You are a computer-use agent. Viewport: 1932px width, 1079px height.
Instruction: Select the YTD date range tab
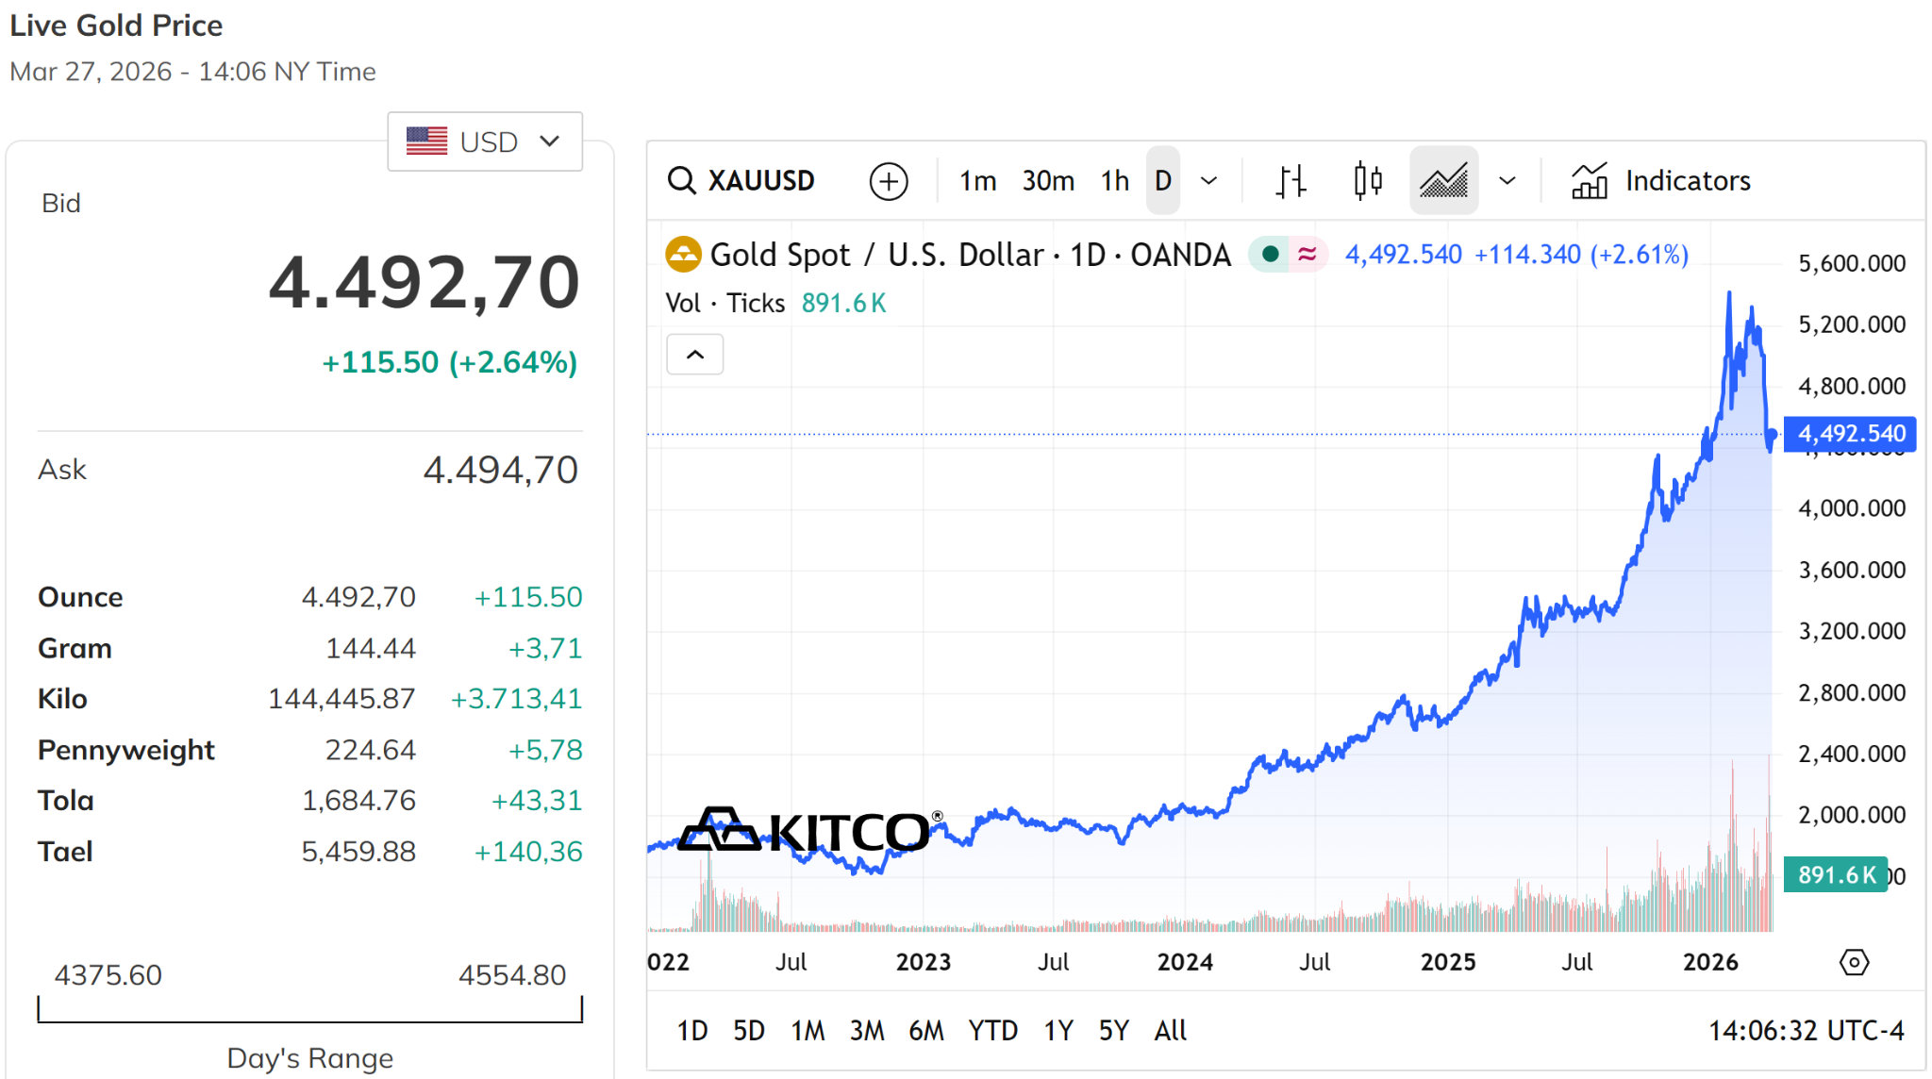tap(992, 1030)
